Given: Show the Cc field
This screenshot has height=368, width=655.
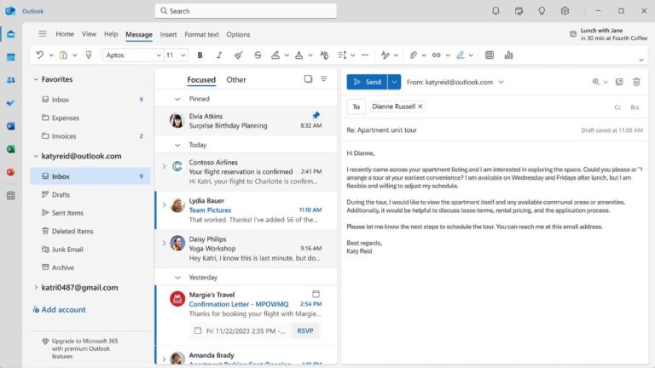Looking at the screenshot, I should coord(617,107).
